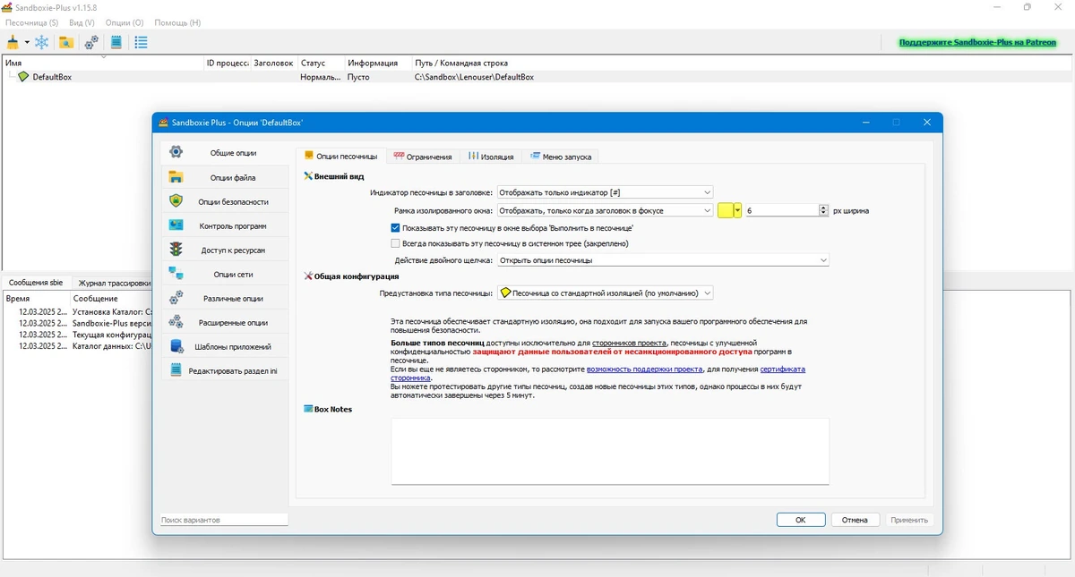1075x577 pixels.
Task: Sort by the Статус column header
Action: tap(321, 64)
